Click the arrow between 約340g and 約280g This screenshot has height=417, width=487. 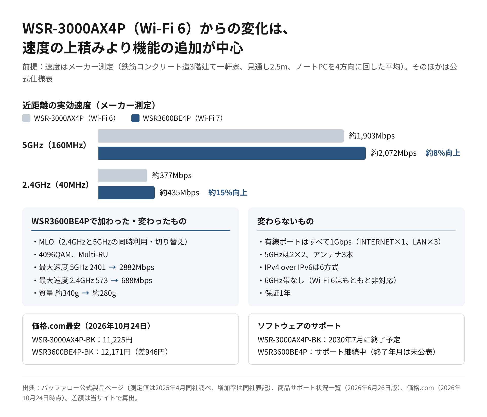(86, 293)
